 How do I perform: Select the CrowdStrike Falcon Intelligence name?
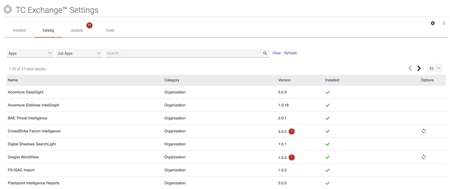pyautogui.click(x=34, y=131)
